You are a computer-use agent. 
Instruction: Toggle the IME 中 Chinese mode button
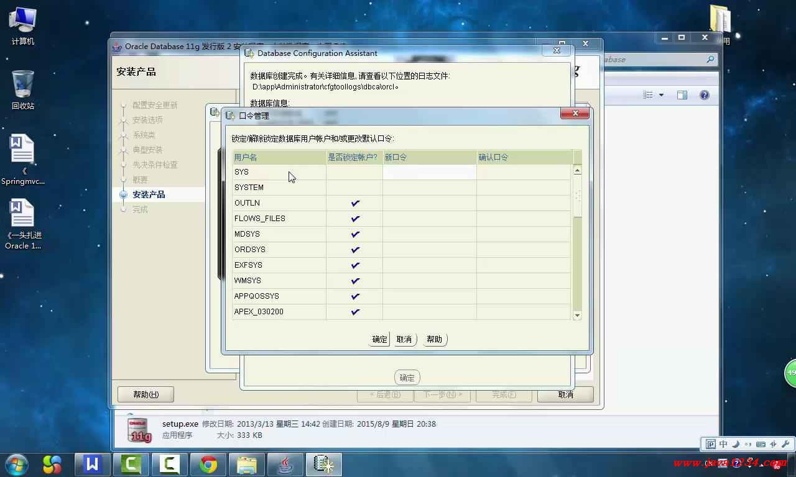(x=723, y=444)
